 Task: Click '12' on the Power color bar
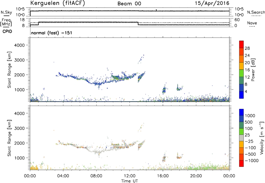(247, 77)
